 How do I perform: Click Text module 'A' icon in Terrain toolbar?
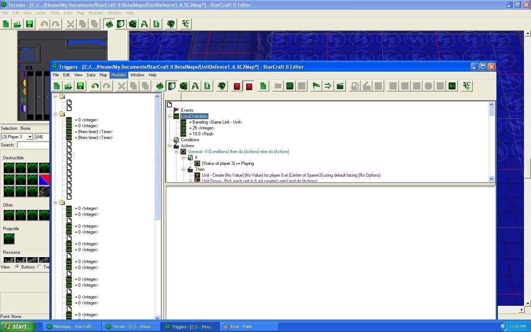[144, 24]
